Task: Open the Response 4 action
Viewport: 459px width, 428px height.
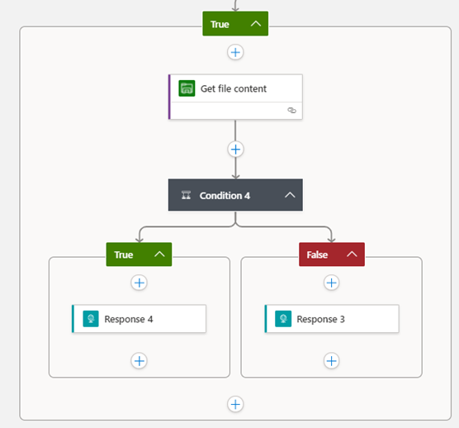Action: point(139,319)
